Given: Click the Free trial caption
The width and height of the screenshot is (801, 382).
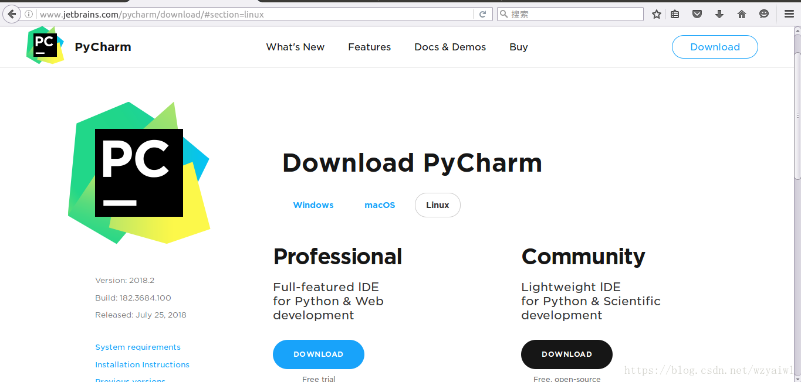Looking at the screenshot, I should [319, 378].
